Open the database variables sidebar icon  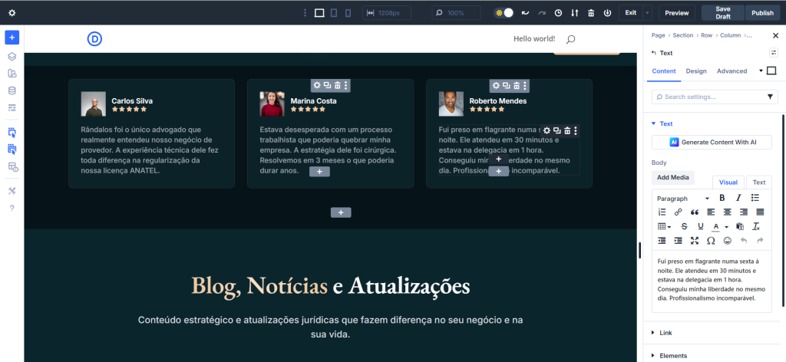coord(12,90)
